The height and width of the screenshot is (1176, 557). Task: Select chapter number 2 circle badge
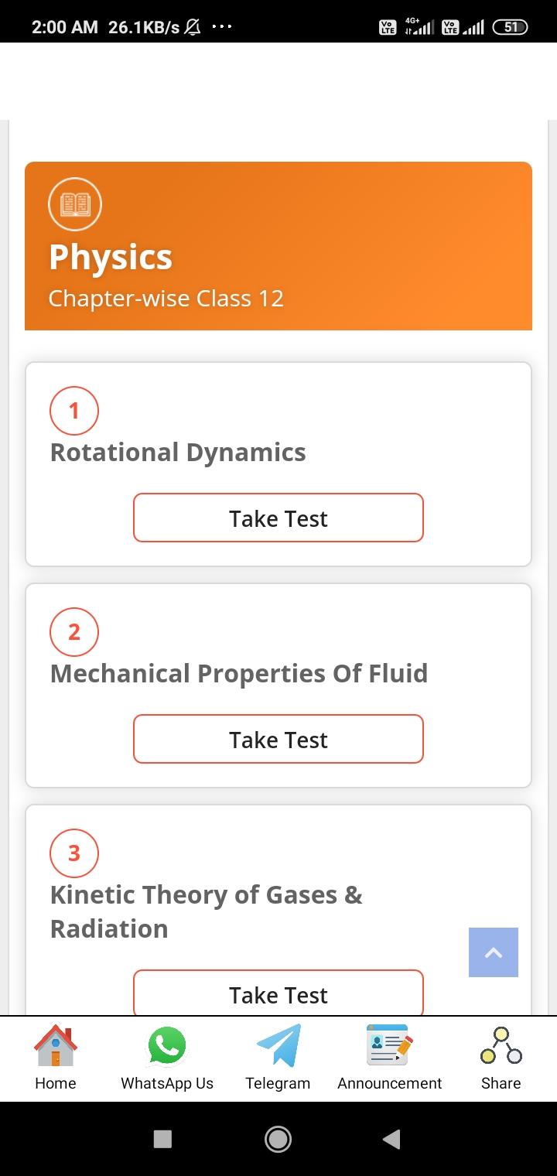[x=74, y=631]
